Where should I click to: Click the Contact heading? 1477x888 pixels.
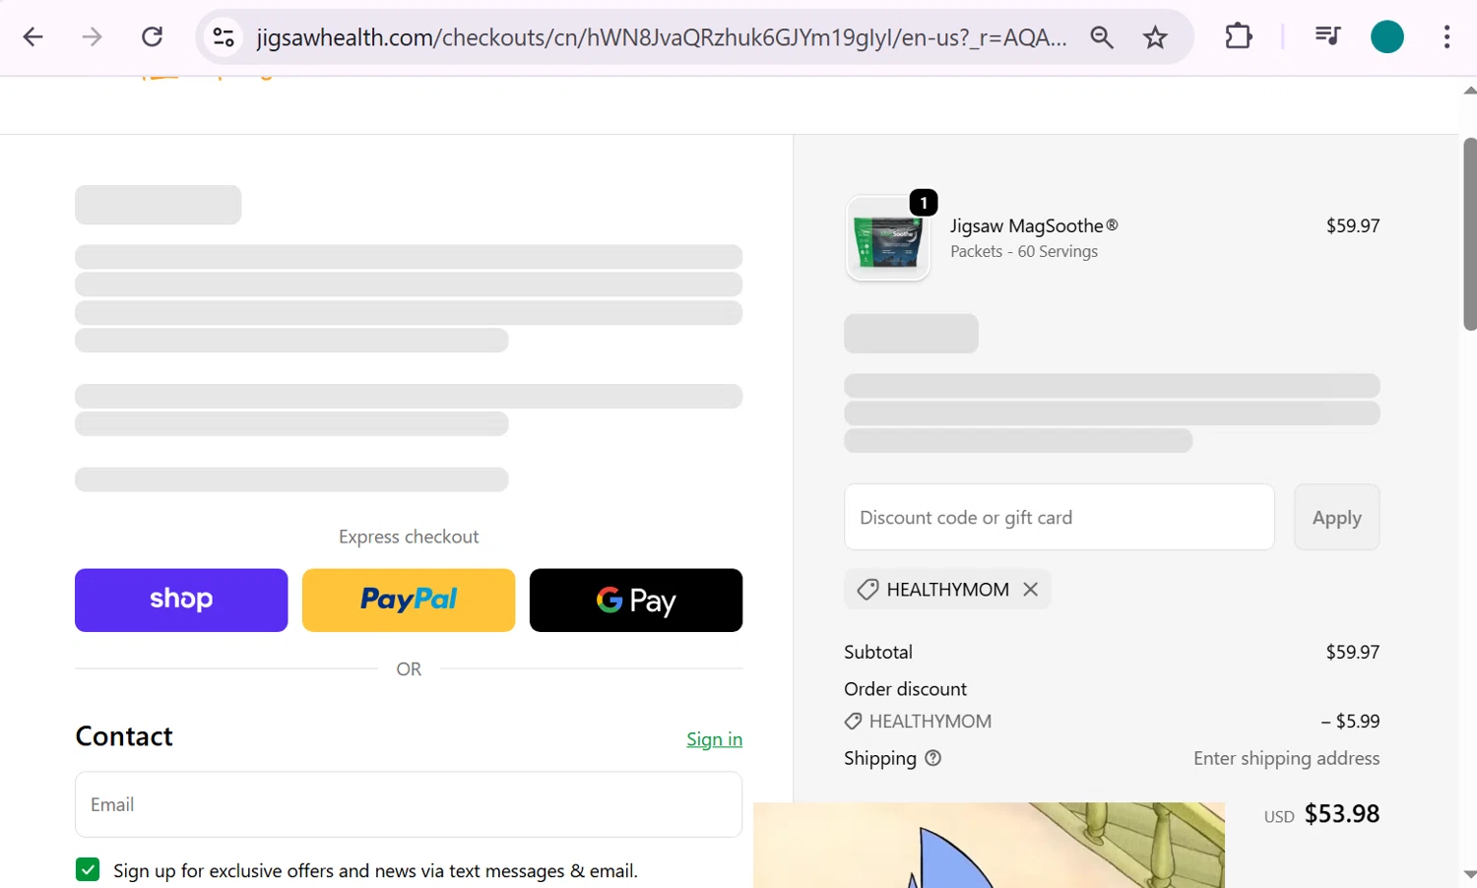124,736
